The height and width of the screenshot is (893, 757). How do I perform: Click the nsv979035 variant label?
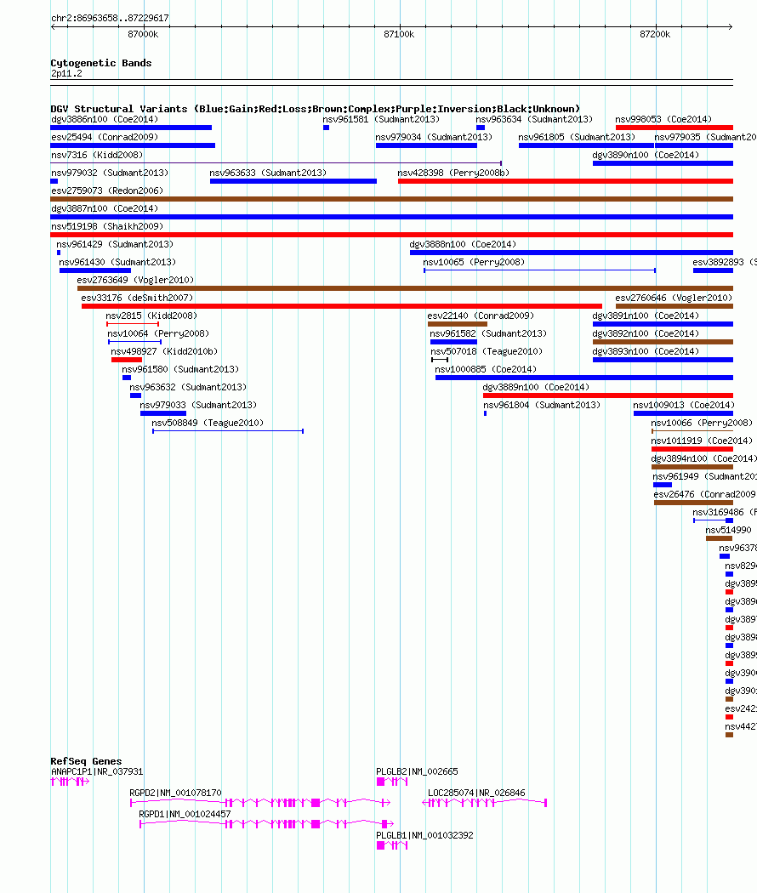click(x=705, y=137)
